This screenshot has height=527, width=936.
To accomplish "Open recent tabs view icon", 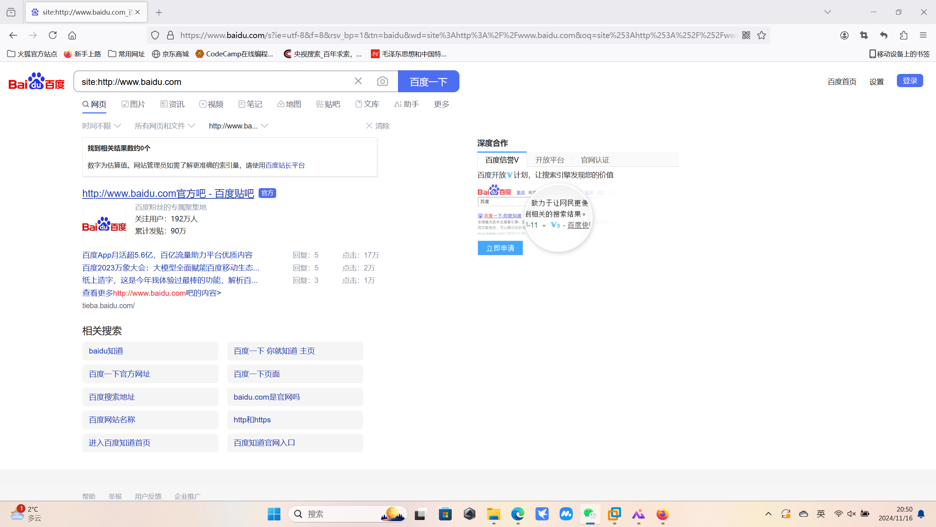I will (11, 12).
